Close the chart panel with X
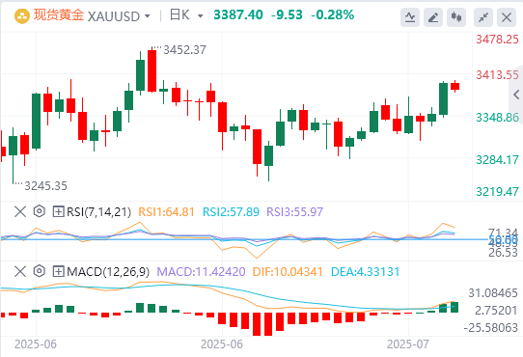This screenshot has width=523, height=357. (507, 17)
